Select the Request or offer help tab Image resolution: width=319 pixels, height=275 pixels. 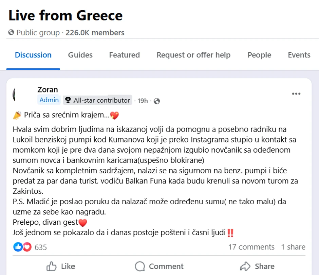193,55
